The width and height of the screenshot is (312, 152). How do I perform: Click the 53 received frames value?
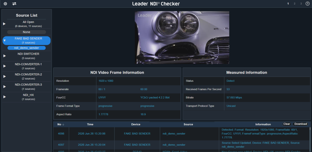(x=228, y=90)
